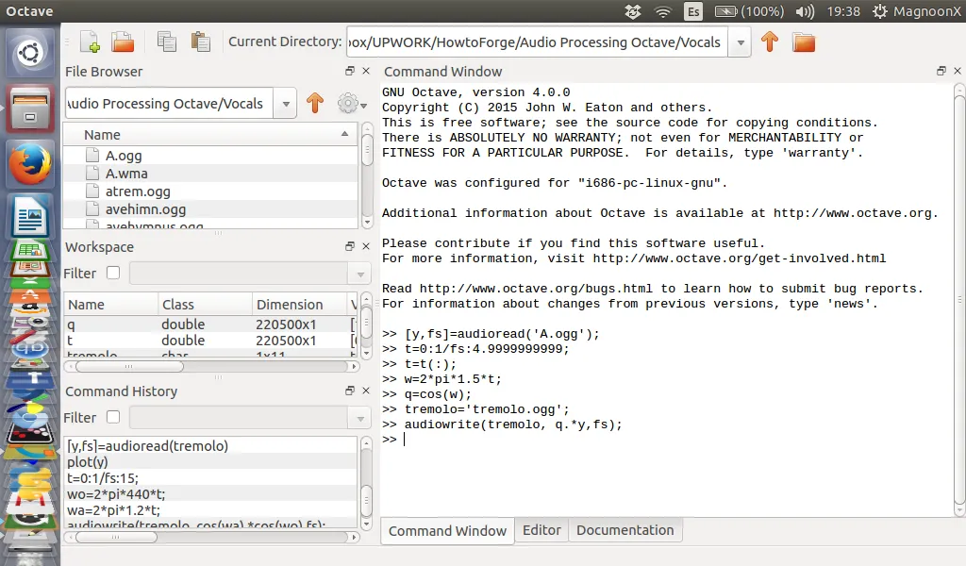Image resolution: width=966 pixels, height=566 pixels.
Task: Go up one directory in main toolbar
Action: tap(770, 42)
